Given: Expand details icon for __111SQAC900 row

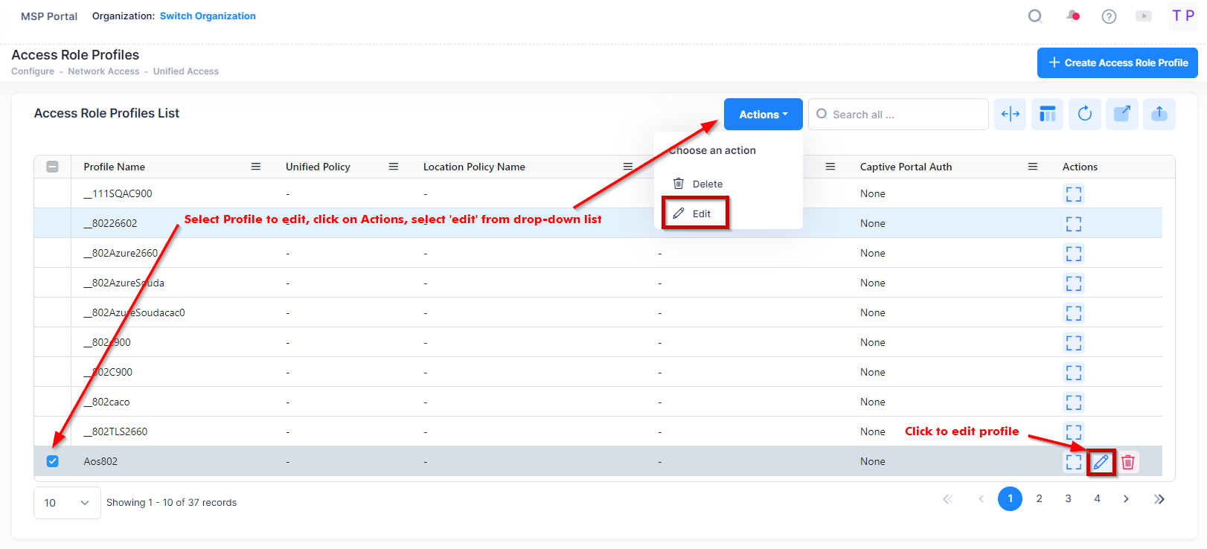Looking at the screenshot, I should point(1073,194).
